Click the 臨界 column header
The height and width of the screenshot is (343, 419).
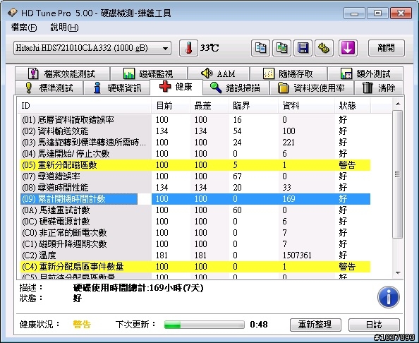pos(253,106)
